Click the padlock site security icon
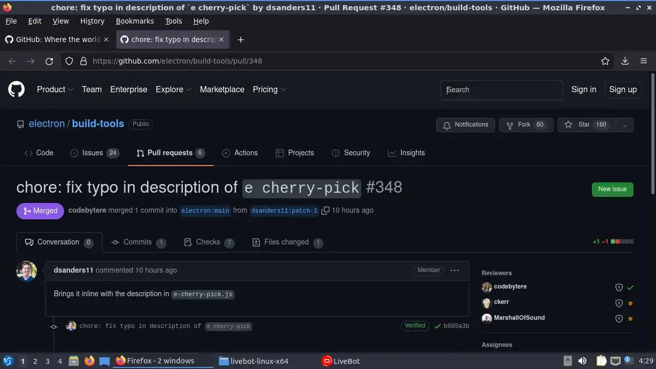The image size is (656, 369). tap(84, 61)
